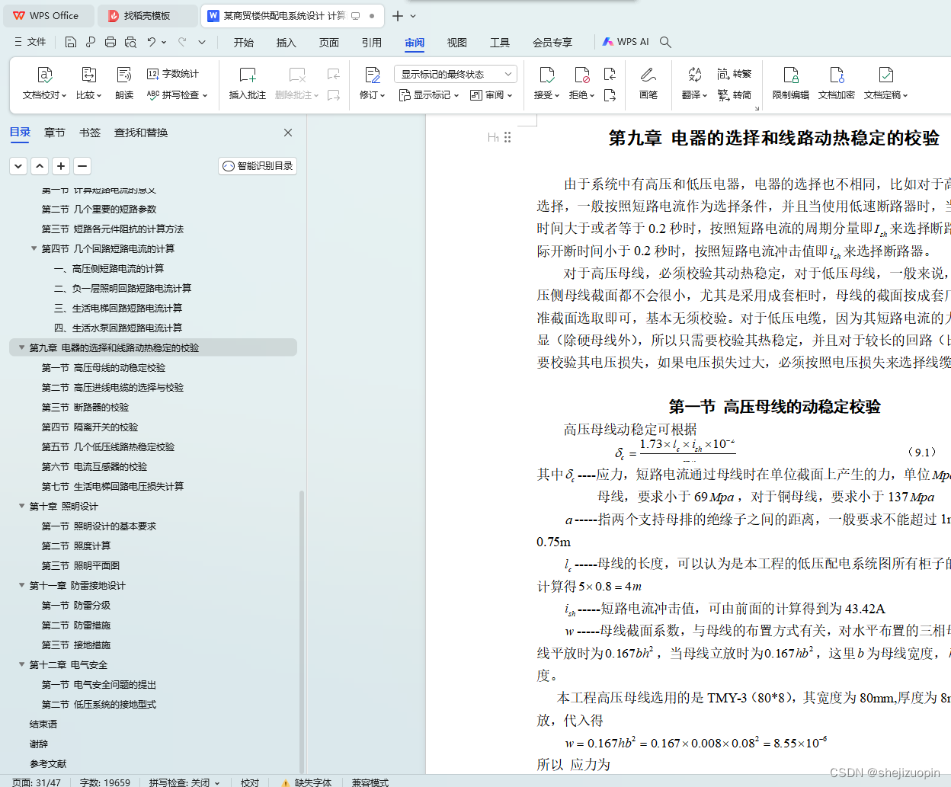The height and width of the screenshot is (787, 951).
Task: Open the 拼写检查 spell check dropdown
Action: click(x=177, y=95)
